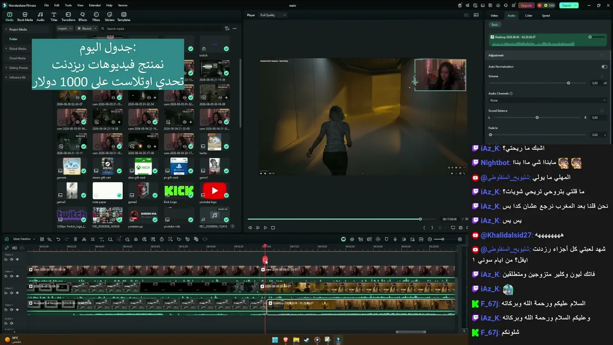Screen dimensions: 613x345
Task: Open the Main Timeline dropdown
Action: [24, 239]
